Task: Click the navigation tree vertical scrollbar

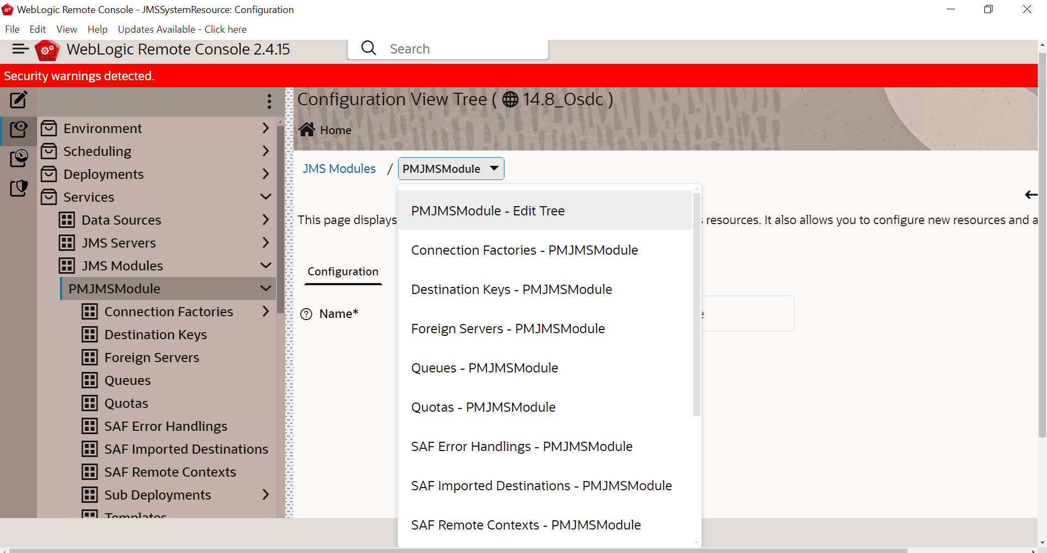Action: (280, 219)
